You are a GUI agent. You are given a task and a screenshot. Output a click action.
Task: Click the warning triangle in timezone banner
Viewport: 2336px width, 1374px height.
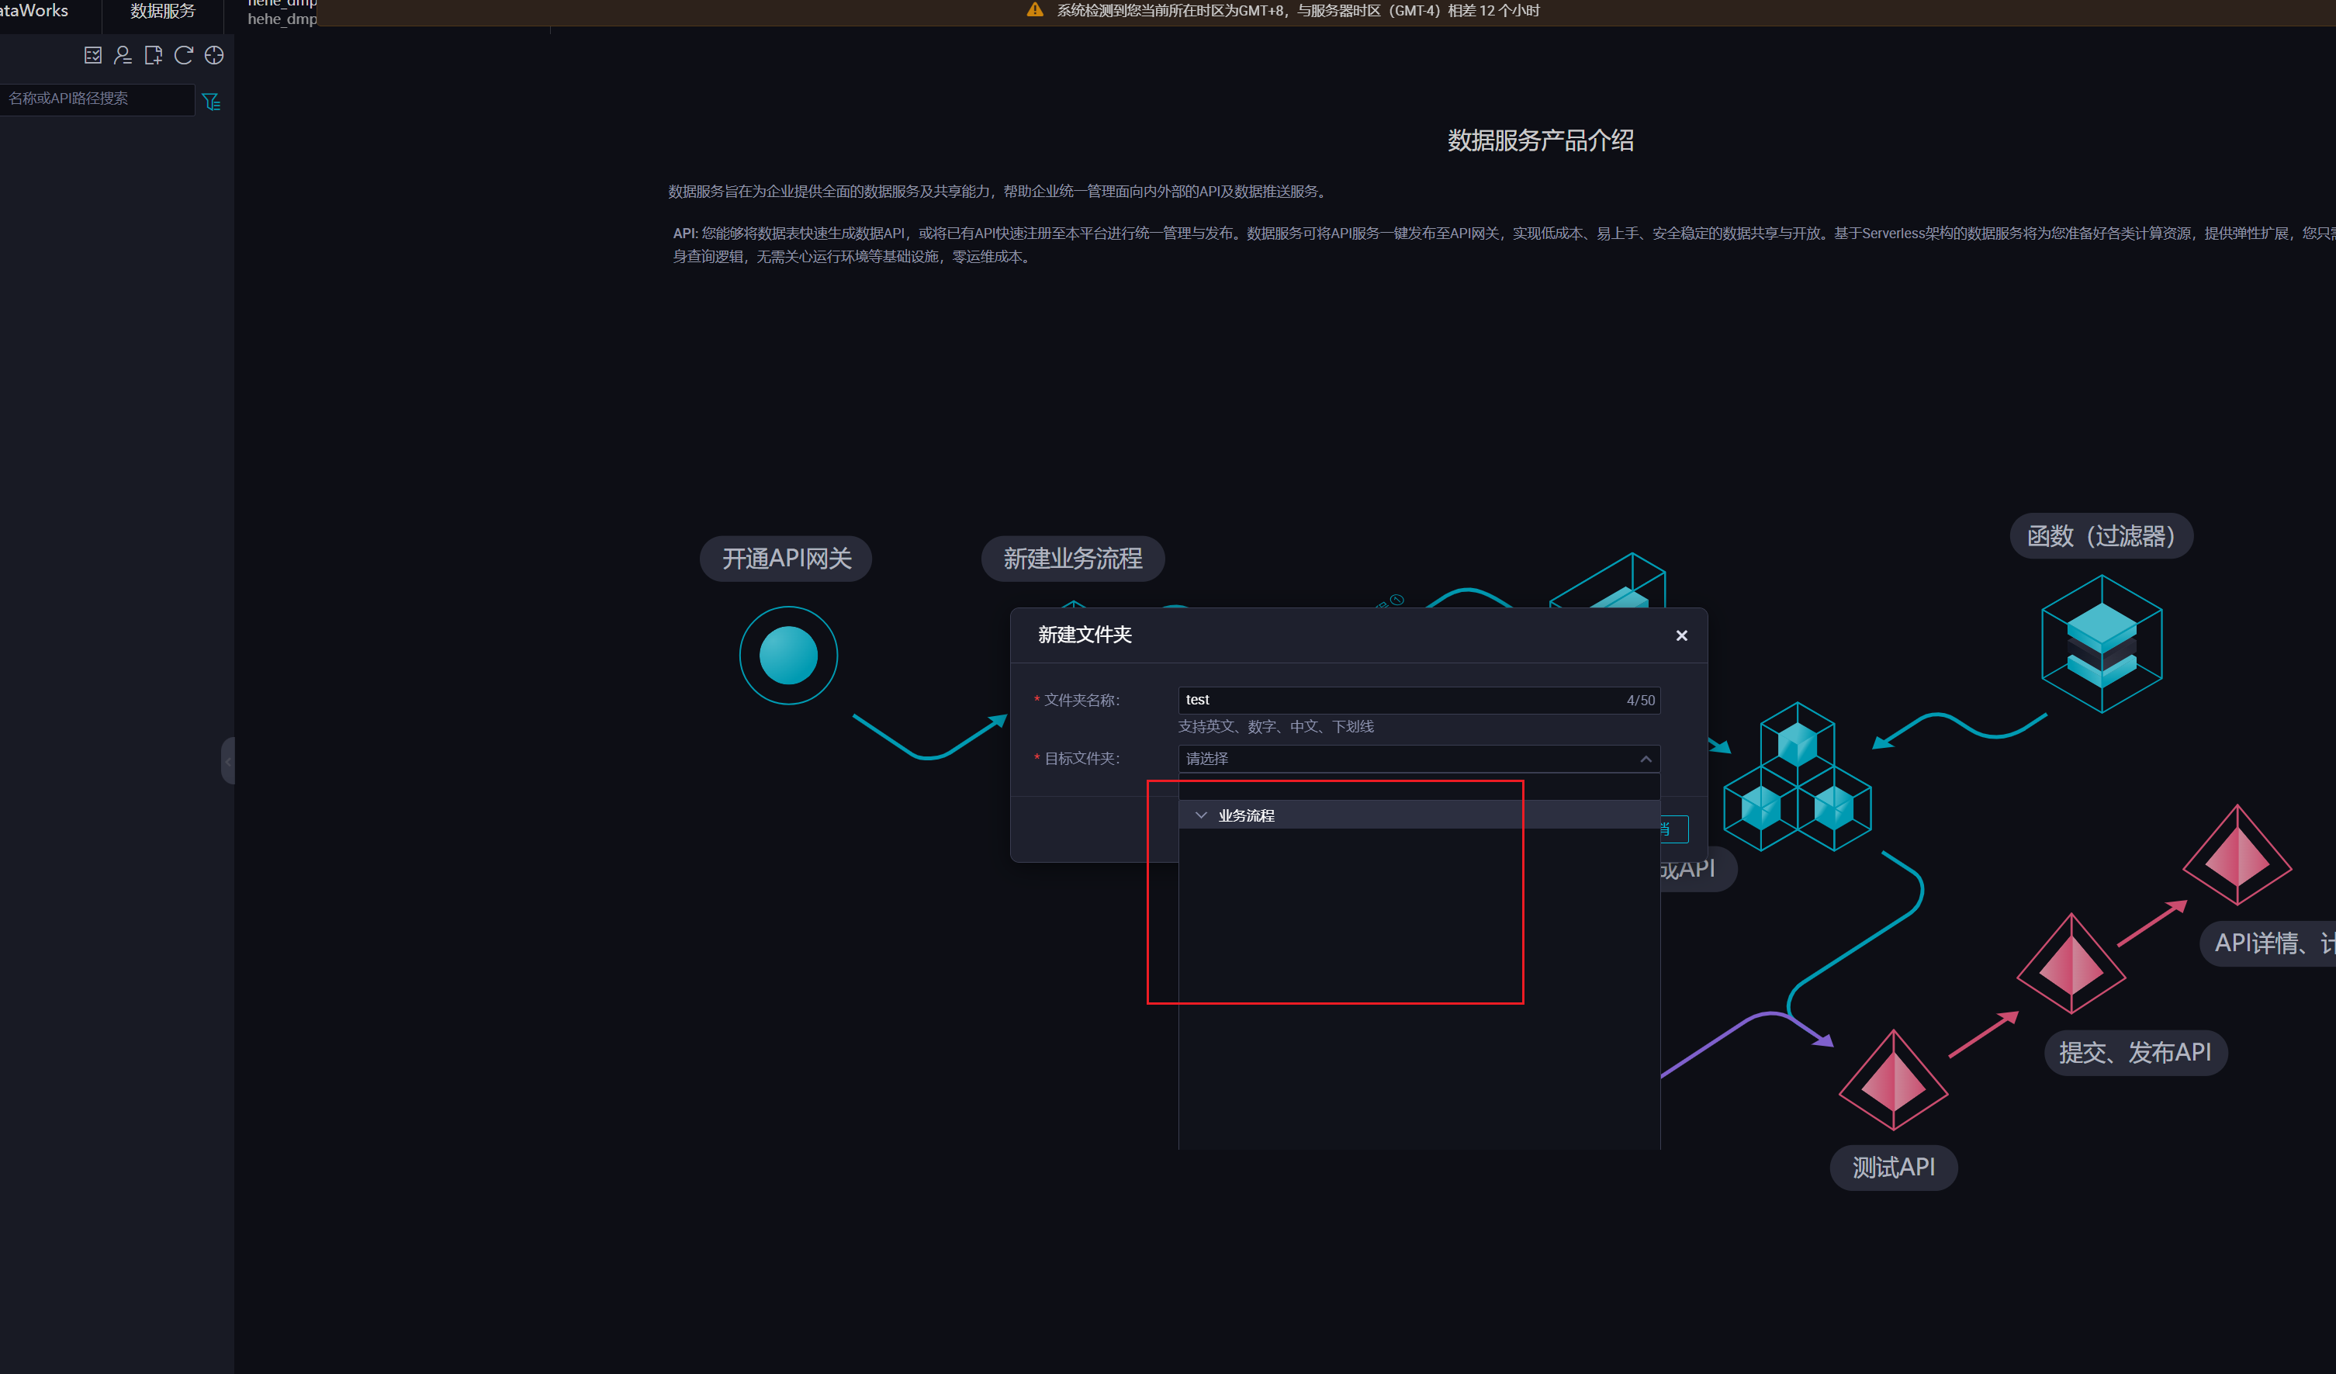pos(1034,10)
